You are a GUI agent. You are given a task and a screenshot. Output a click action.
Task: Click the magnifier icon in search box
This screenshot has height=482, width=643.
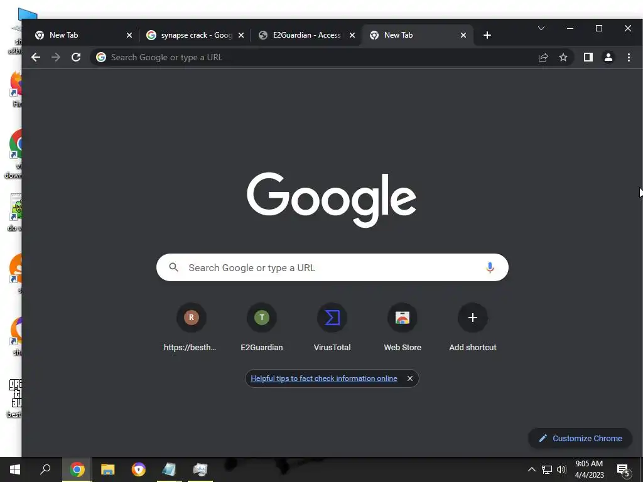point(173,267)
